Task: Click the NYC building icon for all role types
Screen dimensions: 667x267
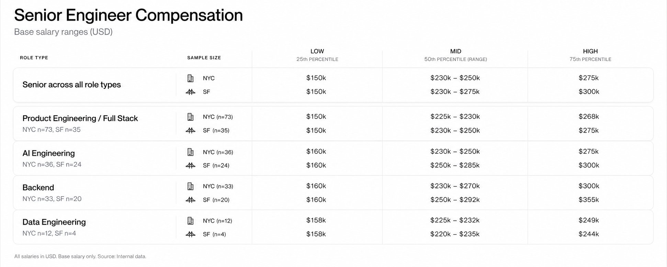Action: point(190,78)
